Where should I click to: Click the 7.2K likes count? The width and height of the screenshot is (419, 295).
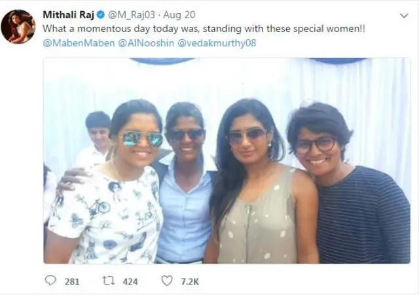click(x=190, y=281)
